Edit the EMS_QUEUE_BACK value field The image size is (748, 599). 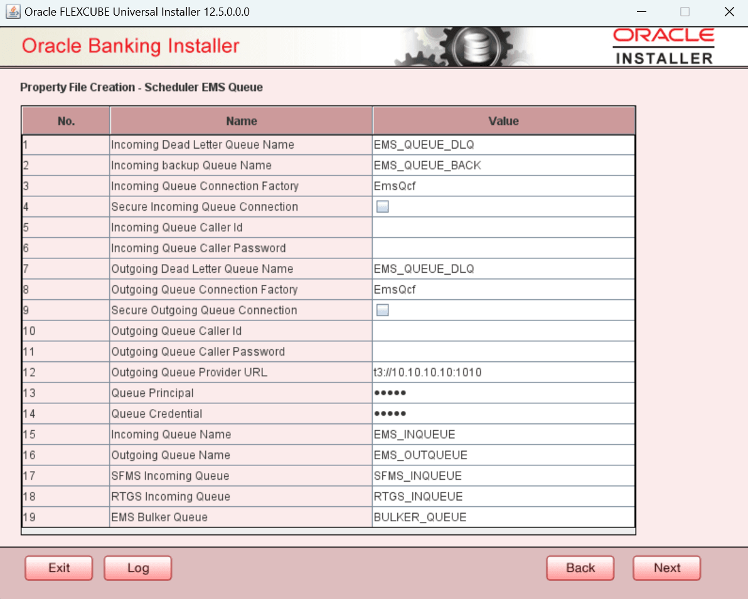503,166
